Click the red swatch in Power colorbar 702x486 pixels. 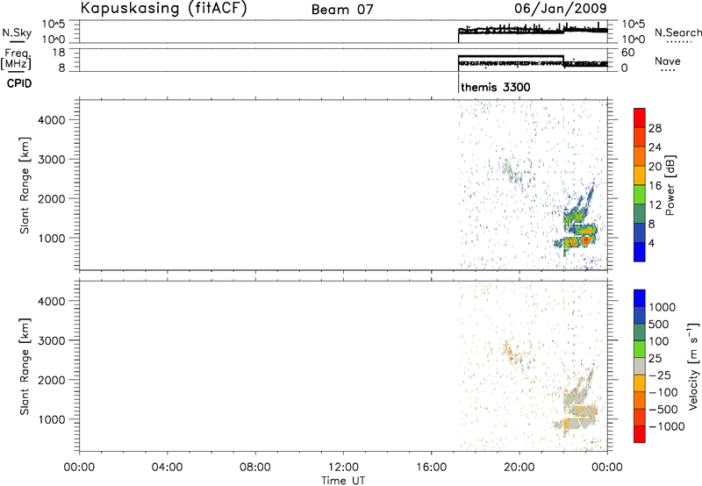[x=640, y=118]
